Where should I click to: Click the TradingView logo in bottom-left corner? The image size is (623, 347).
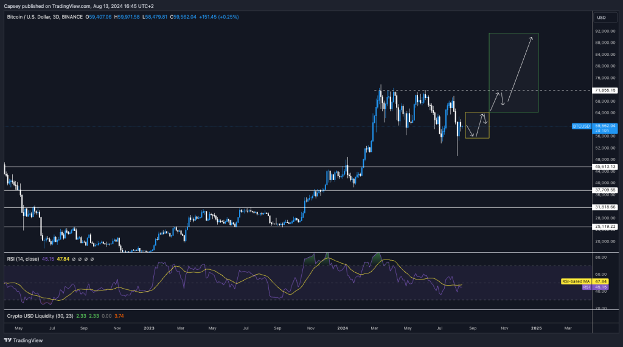coord(19,340)
